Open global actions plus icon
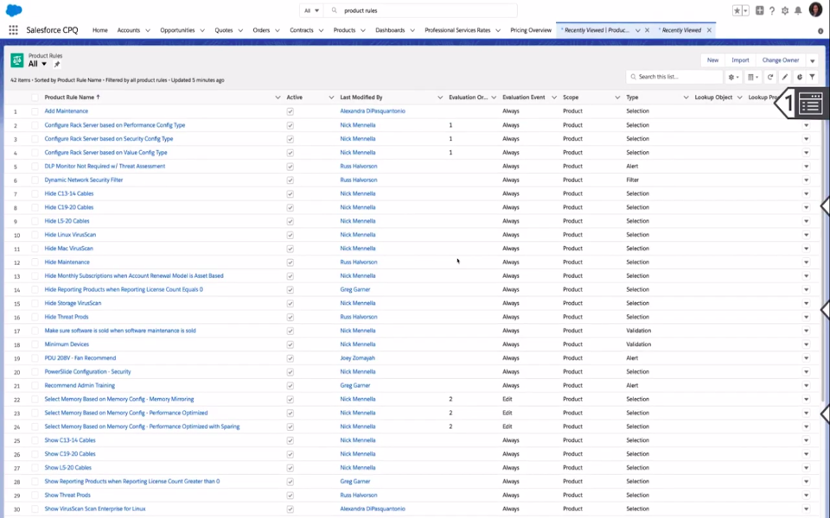This screenshot has width=830, height=518. coord(760,10)
